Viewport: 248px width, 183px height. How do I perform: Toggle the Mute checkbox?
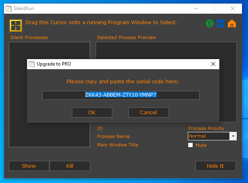(190, 145)
